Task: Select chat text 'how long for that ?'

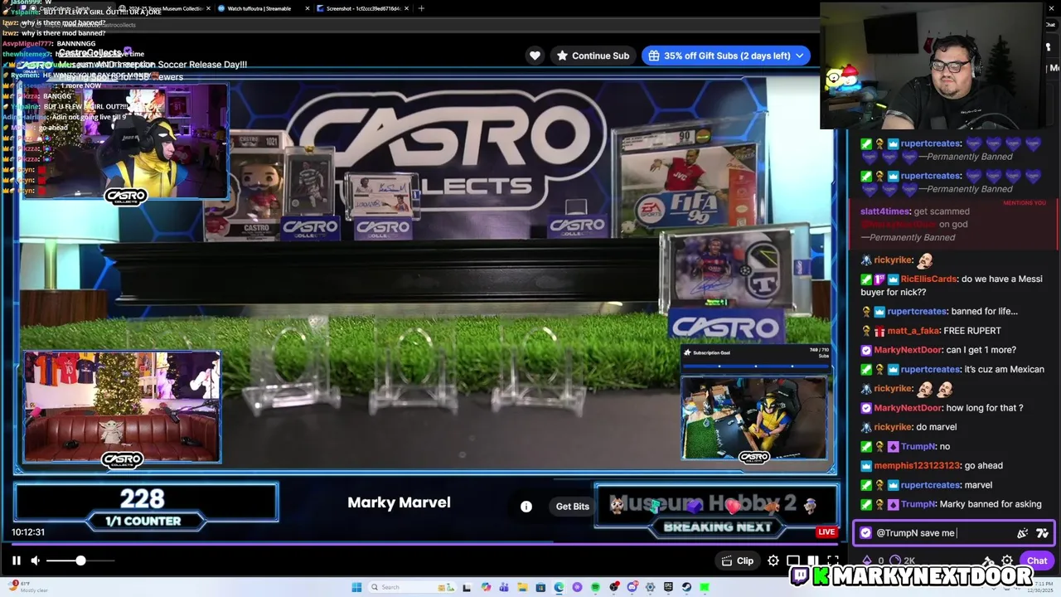Action: [x=985, y=408]
